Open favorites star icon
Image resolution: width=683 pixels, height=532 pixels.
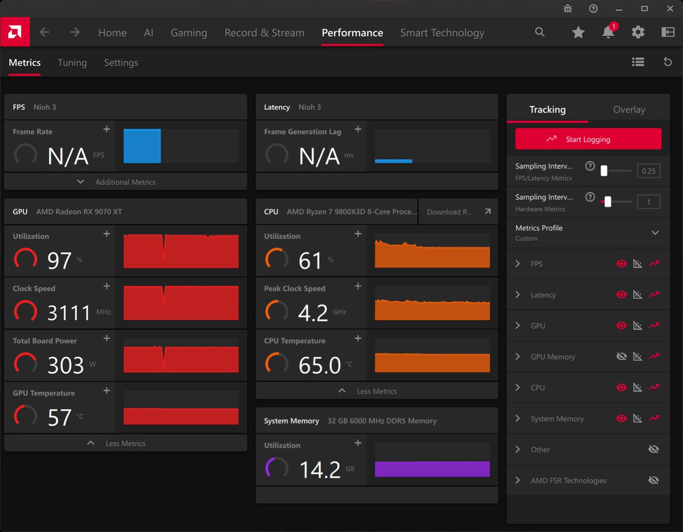578,32
